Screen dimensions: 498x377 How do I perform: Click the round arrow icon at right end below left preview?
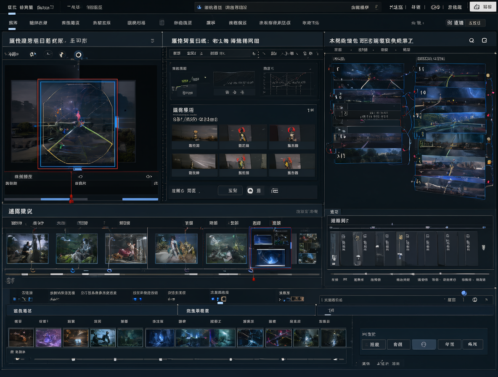click(148, 177)
